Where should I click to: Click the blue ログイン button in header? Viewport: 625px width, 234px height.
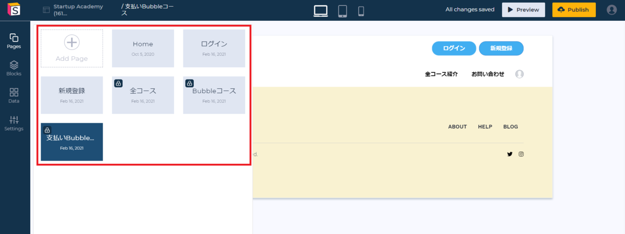tap(454, 48)
